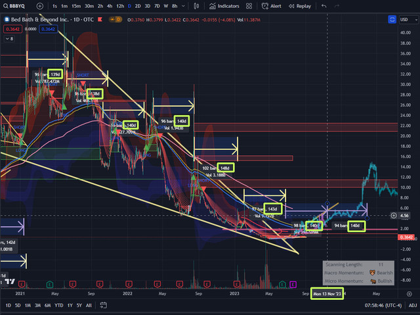Click the Scanning Length 11 table row
The height and width of the screenshot is (315, 420).
point(358,265)
